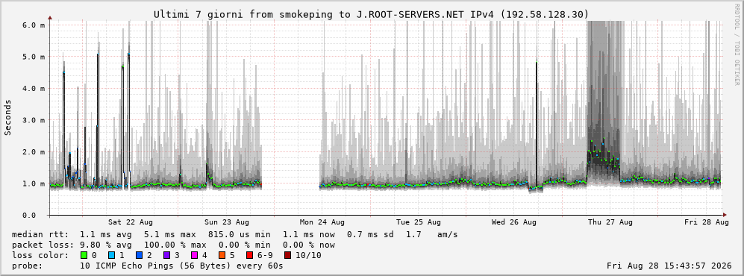The width and height of the screenshot is (744, 276).
Task: Click the Fri 28 Aug axis label
Action: (706, 222)
